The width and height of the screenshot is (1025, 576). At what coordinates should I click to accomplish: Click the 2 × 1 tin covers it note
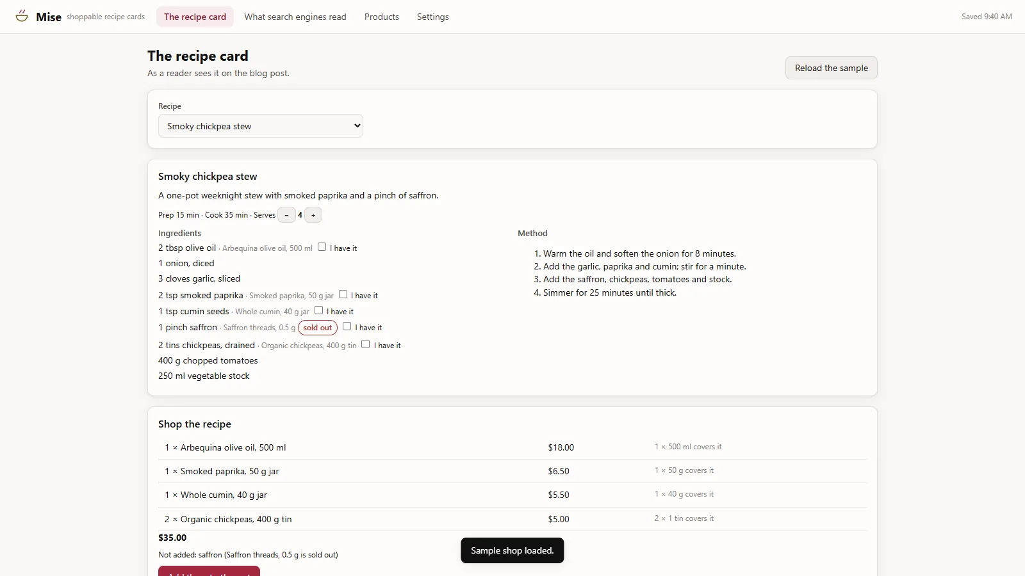pyautogui.click(x=684, y=518)
